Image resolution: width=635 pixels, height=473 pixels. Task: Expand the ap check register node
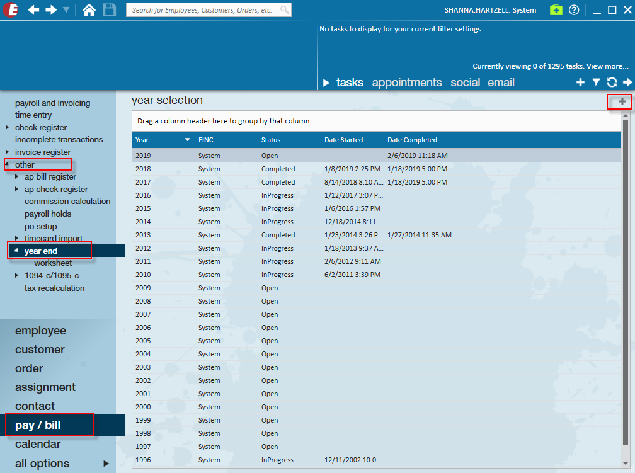coord(16,189)
